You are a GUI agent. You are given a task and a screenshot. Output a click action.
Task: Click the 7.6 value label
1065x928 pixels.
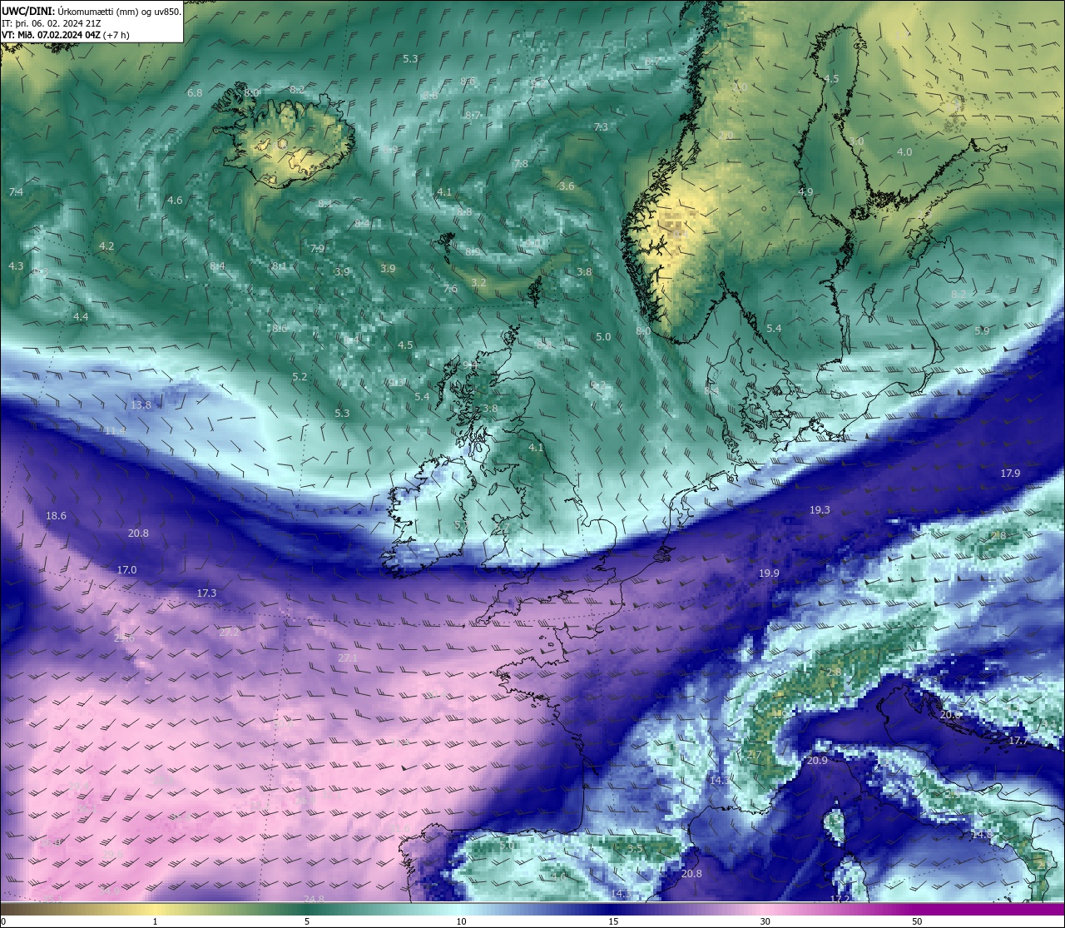click(x=450, y=289)
